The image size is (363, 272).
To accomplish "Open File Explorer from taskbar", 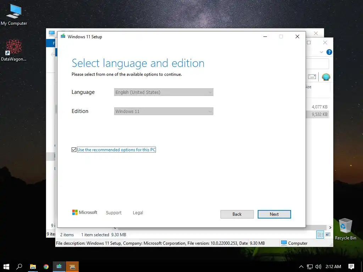I will [33, 267].
